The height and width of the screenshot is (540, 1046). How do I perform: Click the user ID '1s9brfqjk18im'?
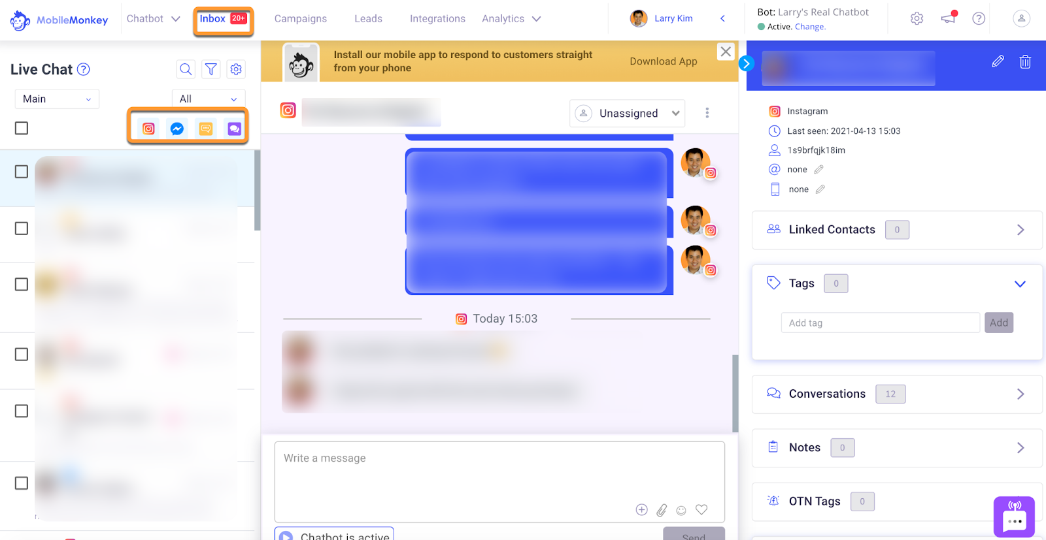coord(816,150)
